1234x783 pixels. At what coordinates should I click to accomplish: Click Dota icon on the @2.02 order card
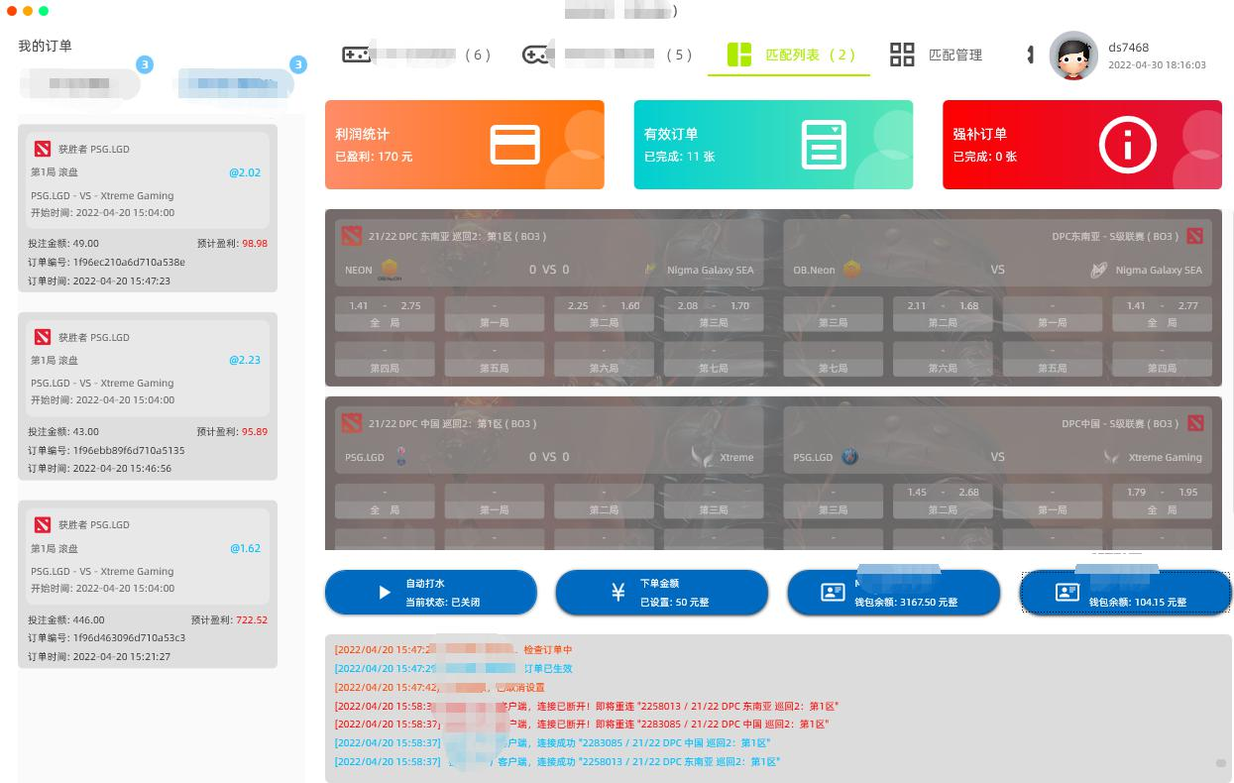click(43, 149)
